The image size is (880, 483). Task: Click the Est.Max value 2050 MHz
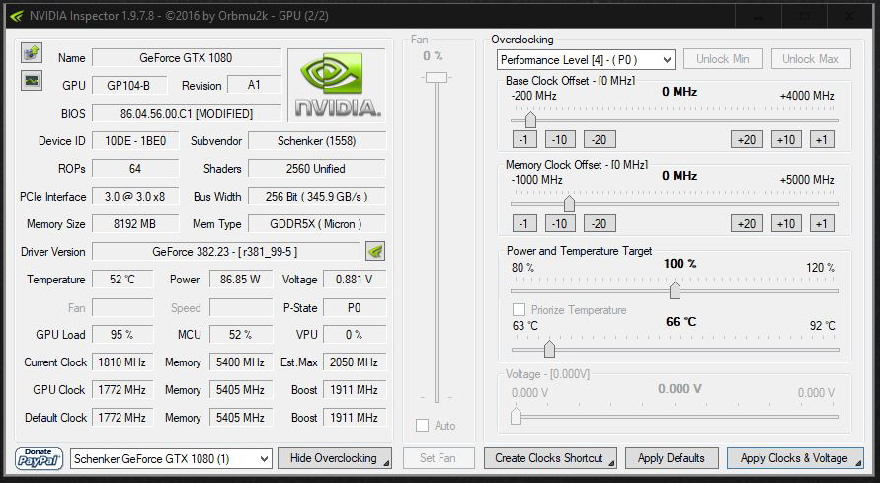click(355, 362)
